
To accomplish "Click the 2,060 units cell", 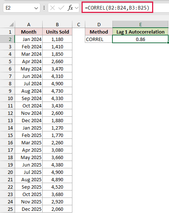I will coord(57,209).
